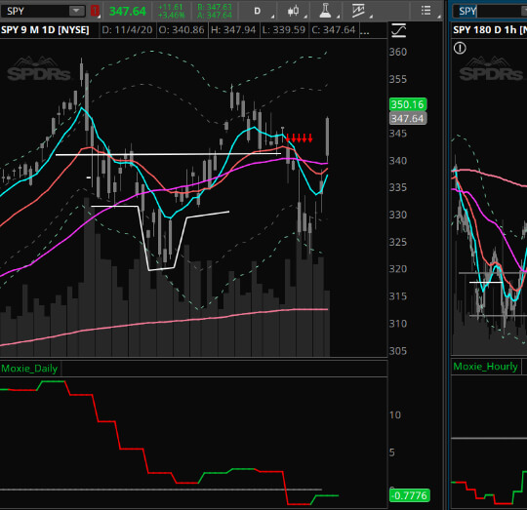Click the date value D: 11/4/20
The width and height of the screenshot is (527, 510).
pyautogui.click(x=127, y=30)
